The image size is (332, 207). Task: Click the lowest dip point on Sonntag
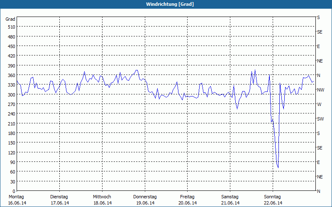(x=278, y=168)
